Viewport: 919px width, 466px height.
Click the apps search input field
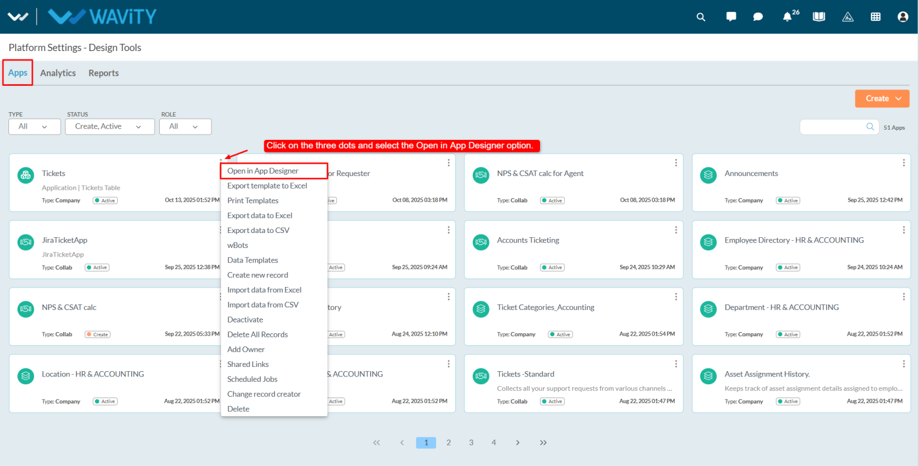coord(839,127)
